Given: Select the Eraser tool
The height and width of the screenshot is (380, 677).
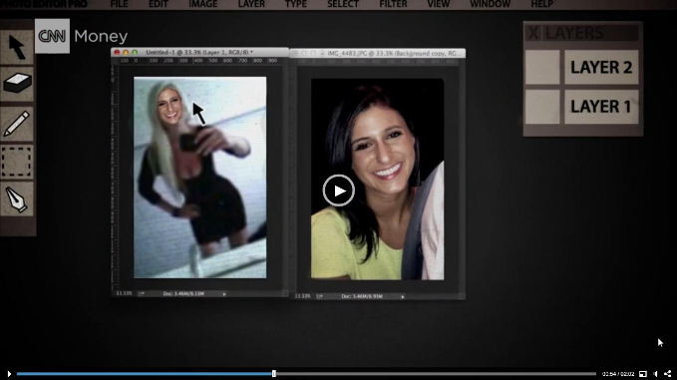Looking at the screenshot, I should [17, 83].
